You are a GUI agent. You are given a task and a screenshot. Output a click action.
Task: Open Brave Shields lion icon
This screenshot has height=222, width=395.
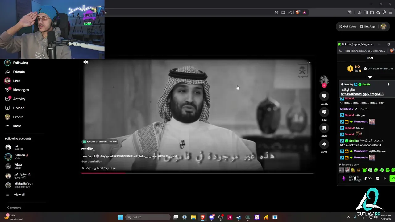click(x=297, y=12)
